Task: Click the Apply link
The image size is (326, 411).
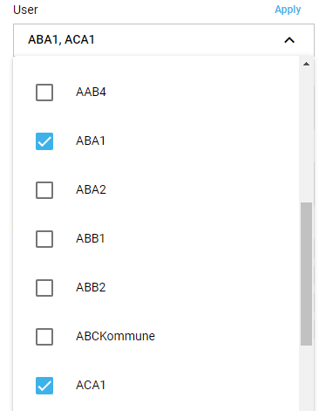Action: coord(288,10)
